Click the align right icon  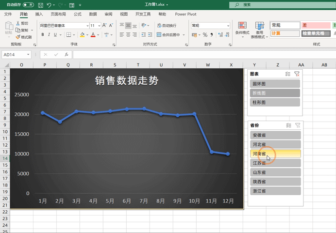coord(134,34)
